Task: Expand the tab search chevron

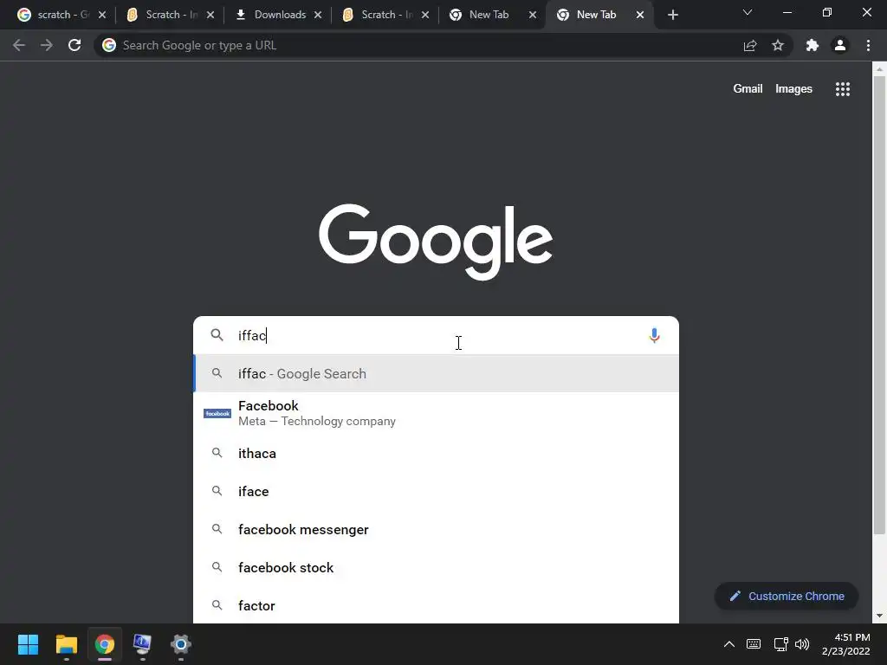Action: click(x=748, y=12)
